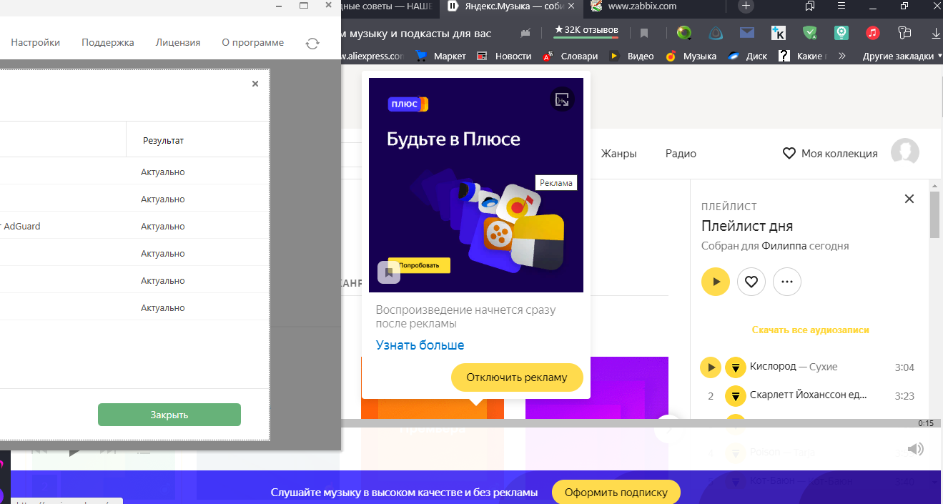Open the Маркет bookmark
This screenshot has height=504, width=943.
pos(441,56)
